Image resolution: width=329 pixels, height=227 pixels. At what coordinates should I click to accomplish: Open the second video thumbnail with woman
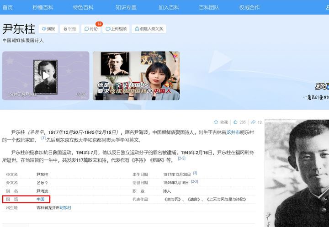[x=136, y=75]
